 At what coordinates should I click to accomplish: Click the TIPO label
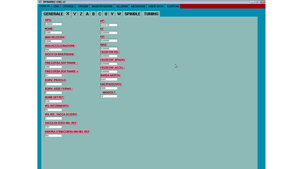pyautogui.click(x=48, y=20)
